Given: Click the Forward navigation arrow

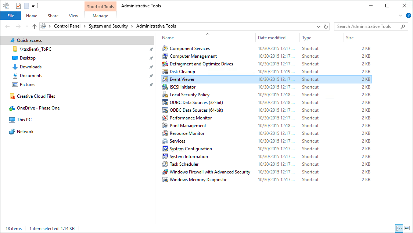Looking at the screenshot, I should pyautogui.click(x=18, y=26).
